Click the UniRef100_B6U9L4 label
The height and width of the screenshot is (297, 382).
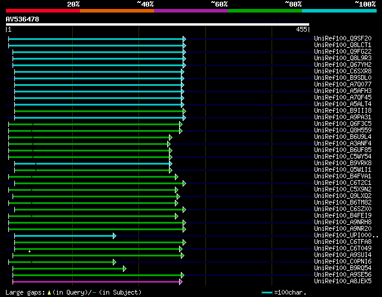[343, 137]
